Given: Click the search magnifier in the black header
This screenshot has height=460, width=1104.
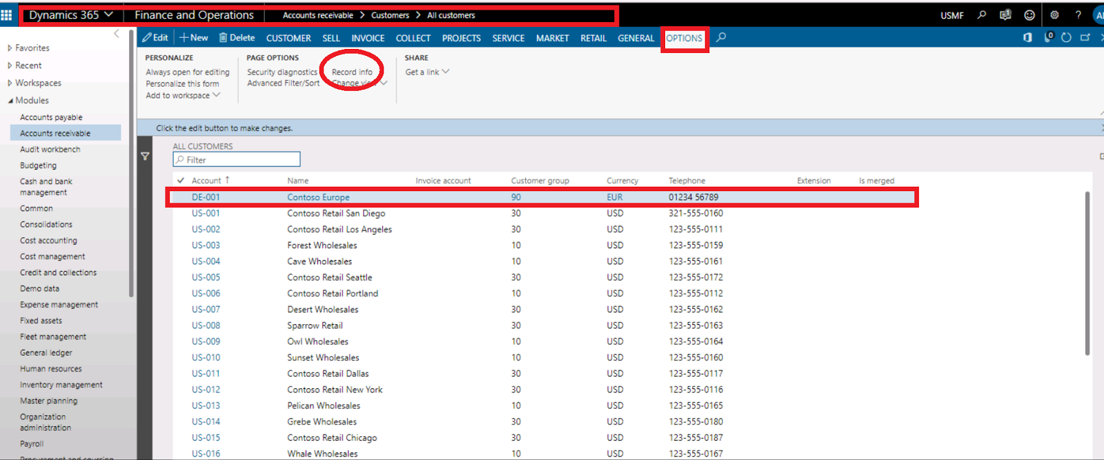Looking at the screenshot, I should pyautogui.click(x=982, y=14).
